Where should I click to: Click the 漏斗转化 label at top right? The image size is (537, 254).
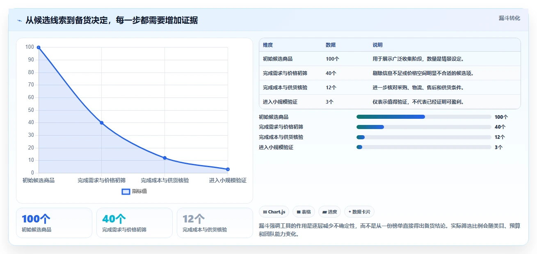tap(510, 18)
